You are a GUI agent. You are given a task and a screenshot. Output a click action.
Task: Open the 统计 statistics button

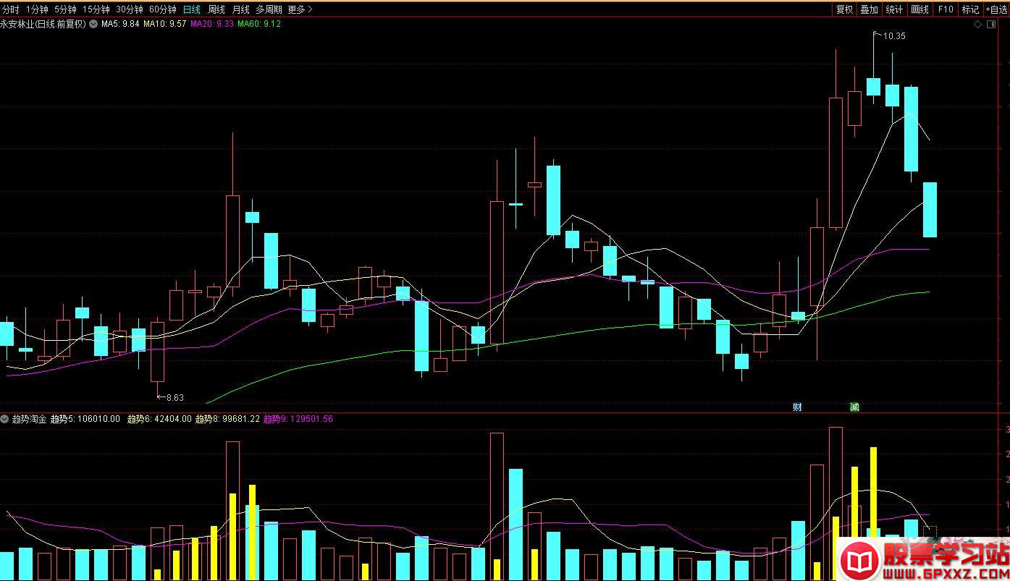pos(895,9)
